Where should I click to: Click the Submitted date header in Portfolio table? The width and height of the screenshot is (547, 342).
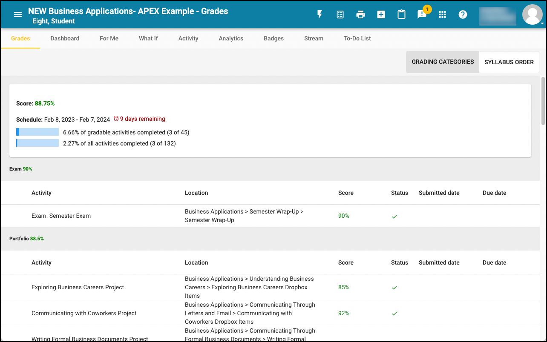[x=439, y=262]
